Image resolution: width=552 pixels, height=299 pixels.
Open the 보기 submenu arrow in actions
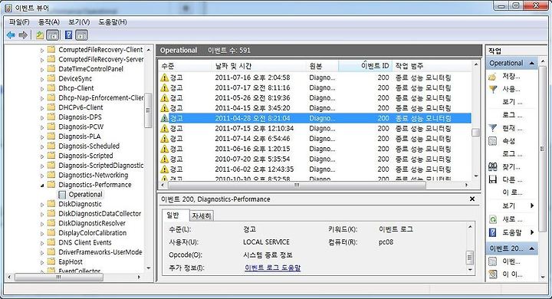(x=532, y=205)
